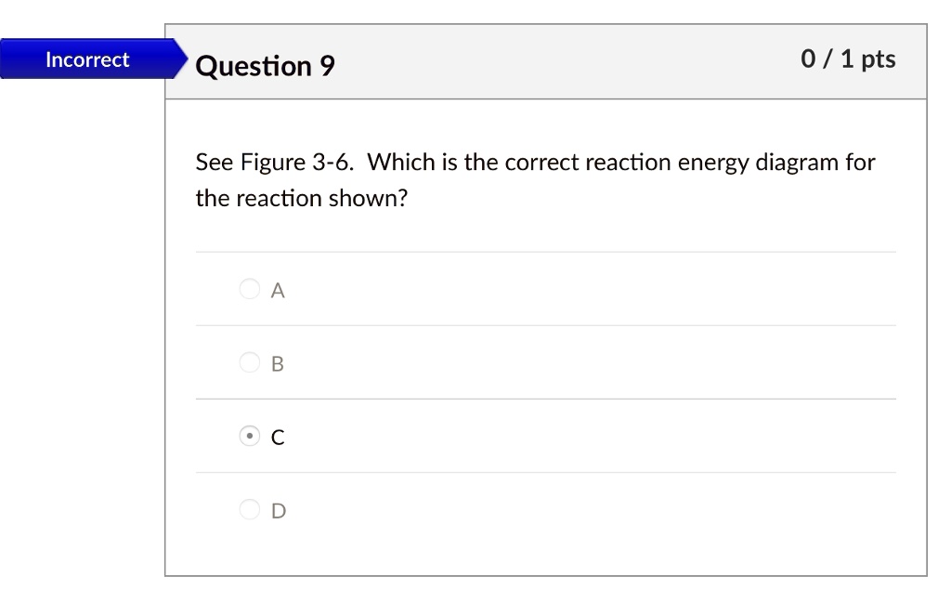This screenshot has width=951, height=603.
Task: Choose the radio button for answer B
Action: [x=249, y=362]
